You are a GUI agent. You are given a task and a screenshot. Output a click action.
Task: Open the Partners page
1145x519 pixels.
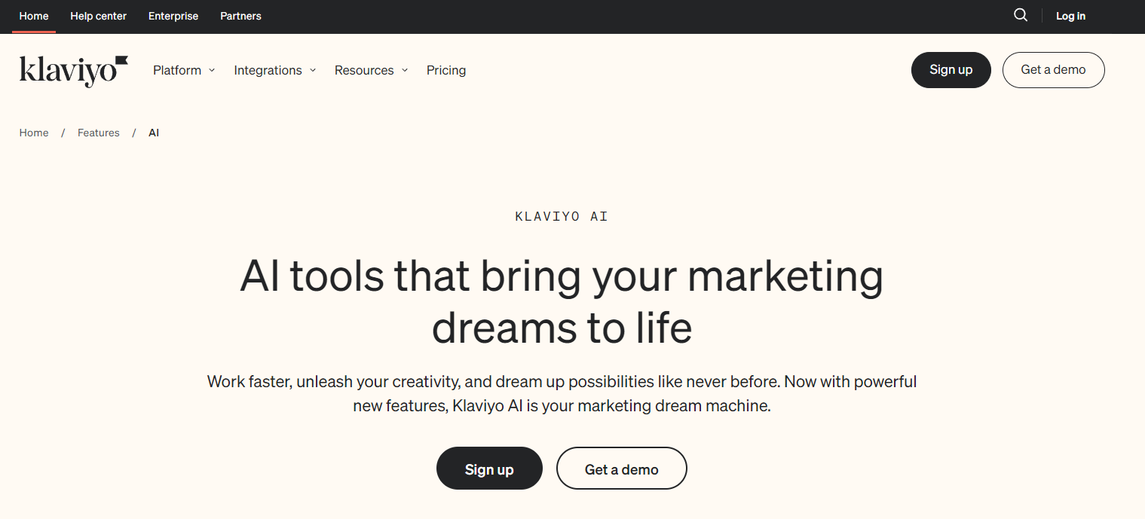click(240, 15)
